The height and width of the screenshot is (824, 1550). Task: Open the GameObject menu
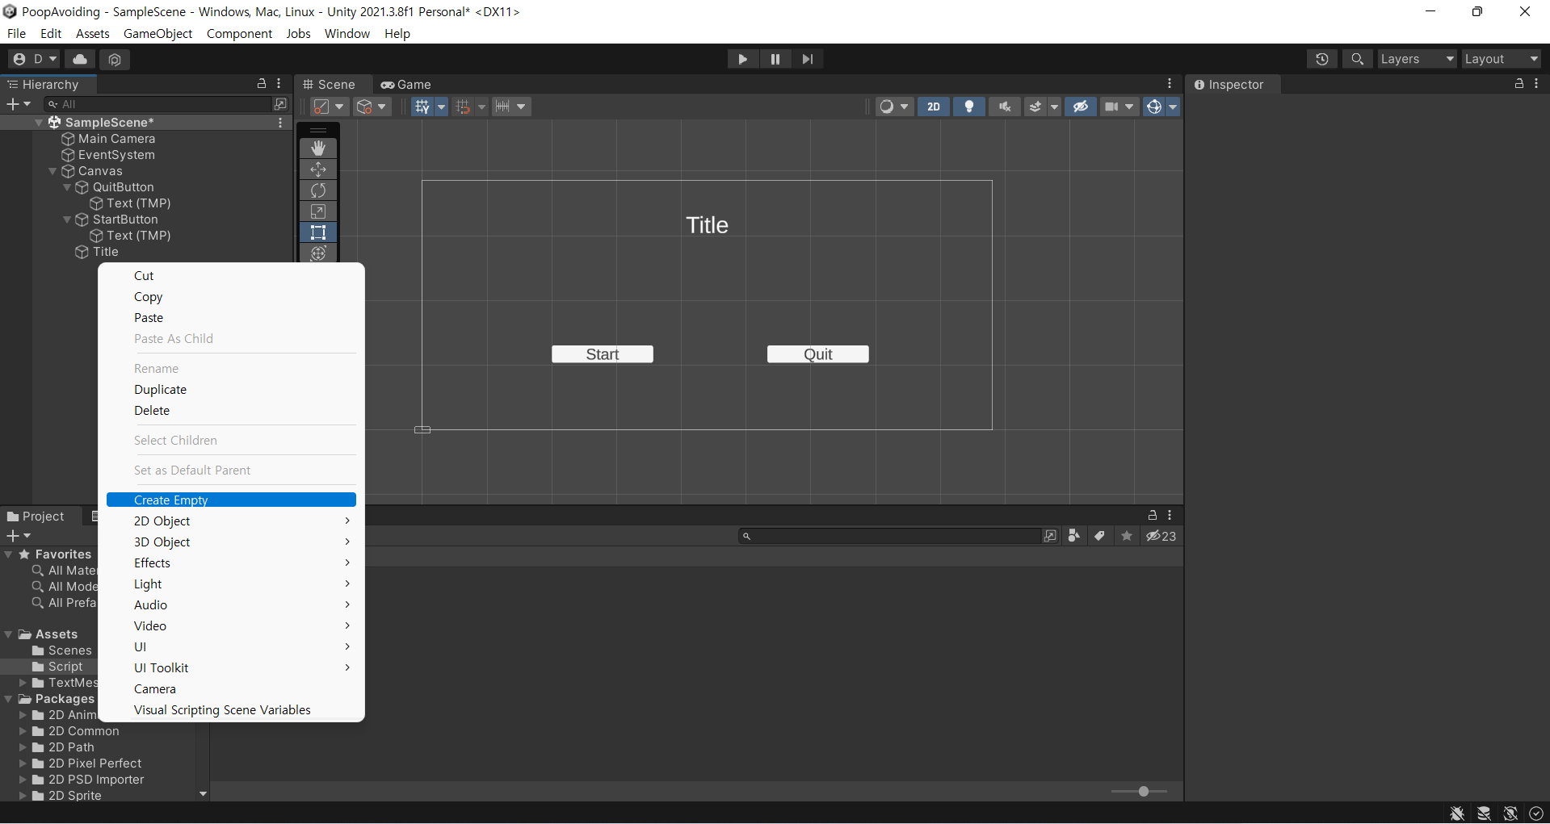click(158, 33)
